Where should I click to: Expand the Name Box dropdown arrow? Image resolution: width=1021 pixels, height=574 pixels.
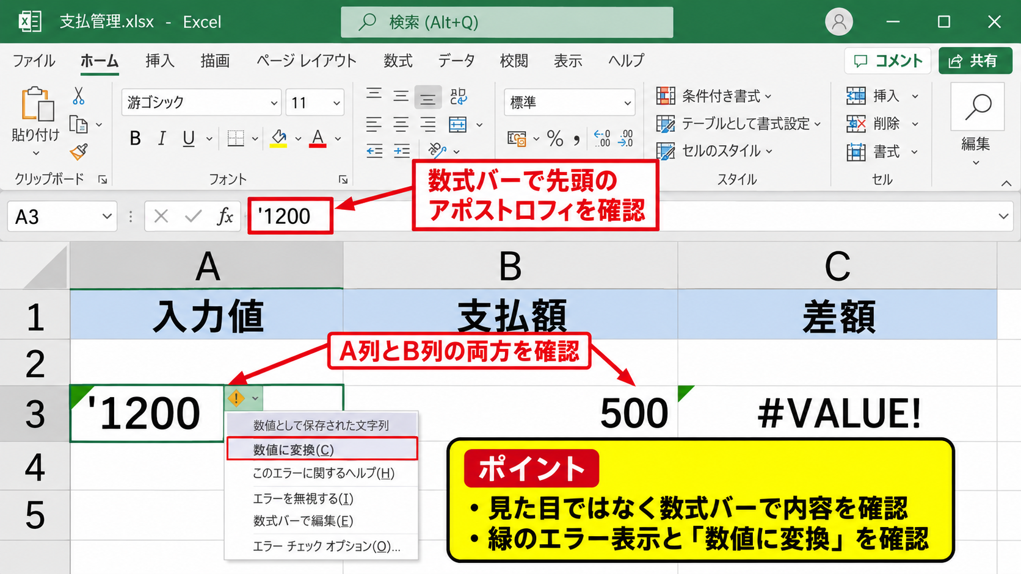pyautogui.click(x=107, y=217)
